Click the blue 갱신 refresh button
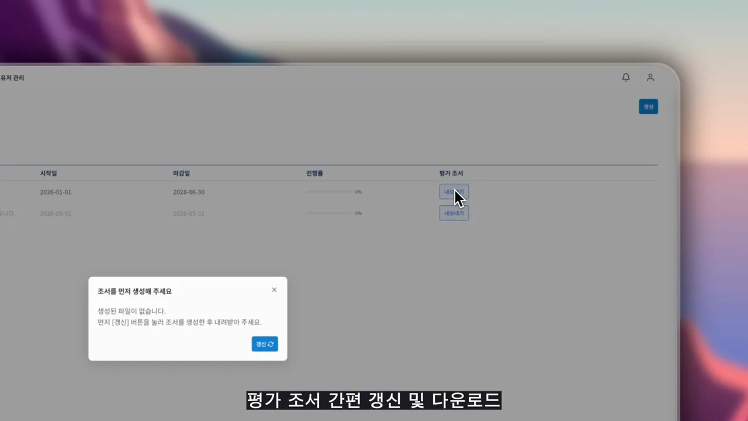The image size is (748, 421). (265, 344)
